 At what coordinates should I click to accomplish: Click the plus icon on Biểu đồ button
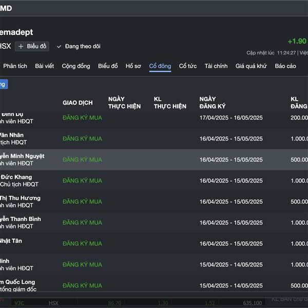[21, 46]
